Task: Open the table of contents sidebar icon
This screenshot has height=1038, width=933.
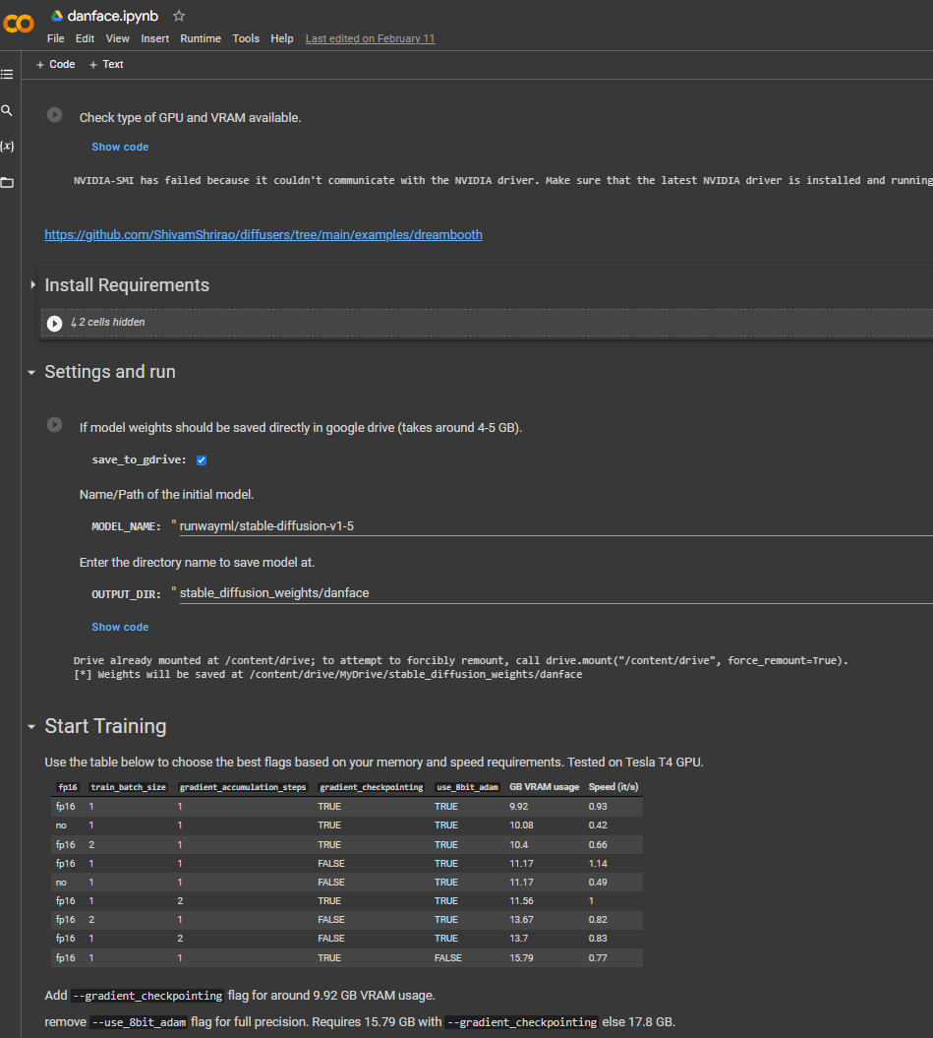Action: 7,74
